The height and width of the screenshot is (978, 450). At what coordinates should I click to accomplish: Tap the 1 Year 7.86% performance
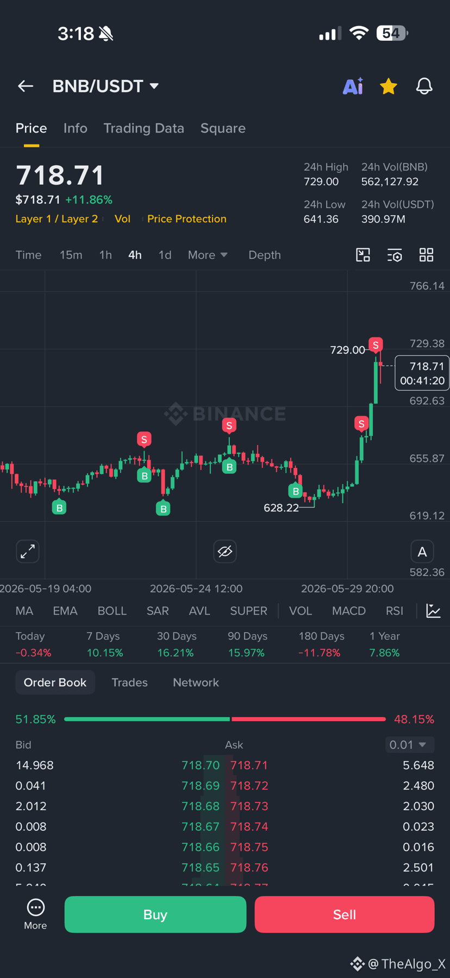385,644
